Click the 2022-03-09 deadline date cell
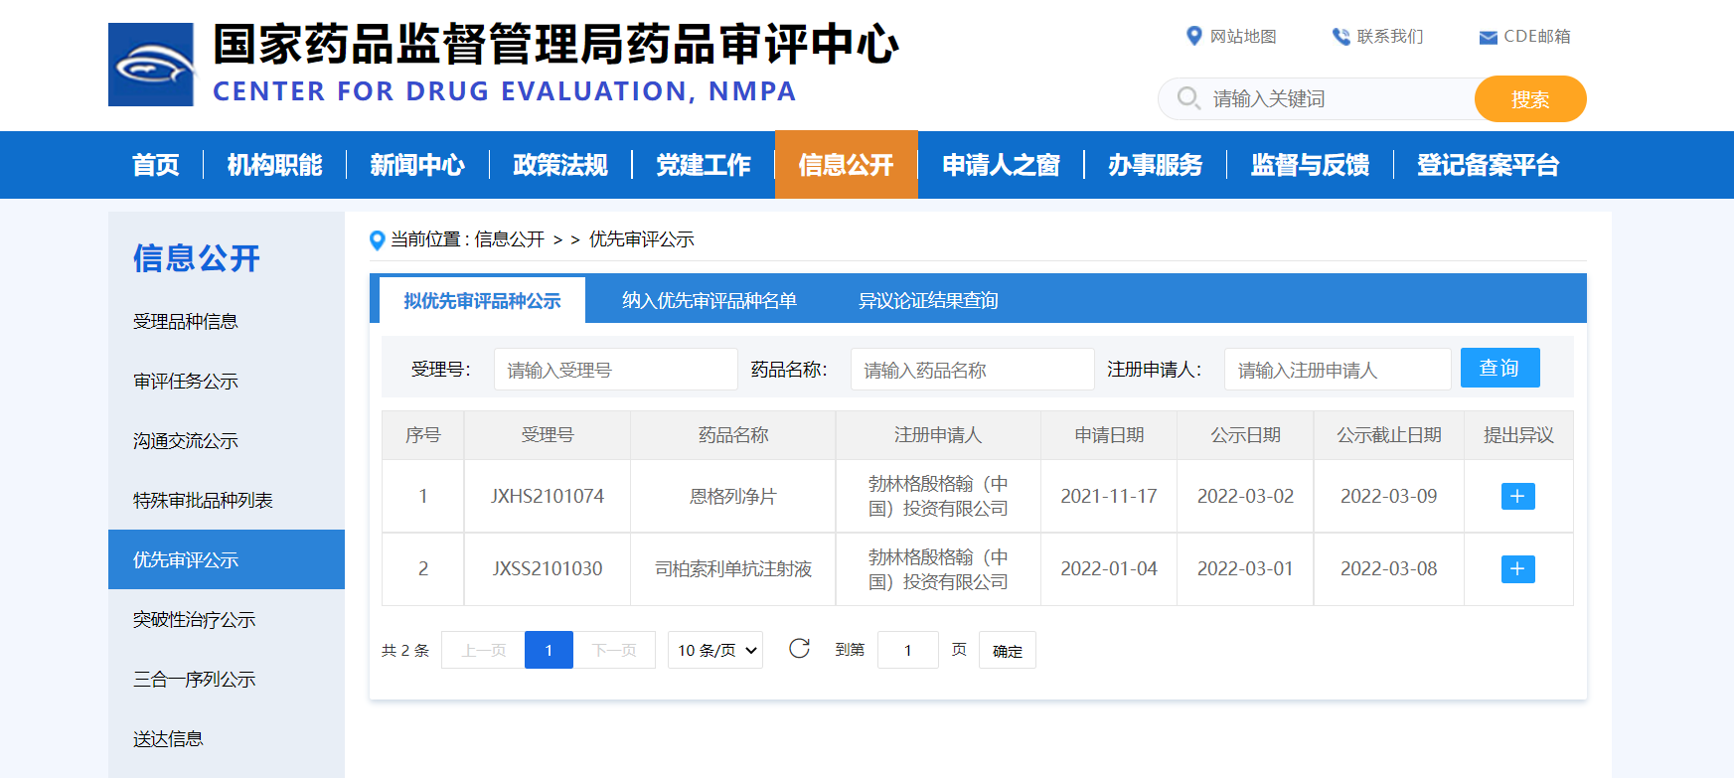 point(1389,496)
